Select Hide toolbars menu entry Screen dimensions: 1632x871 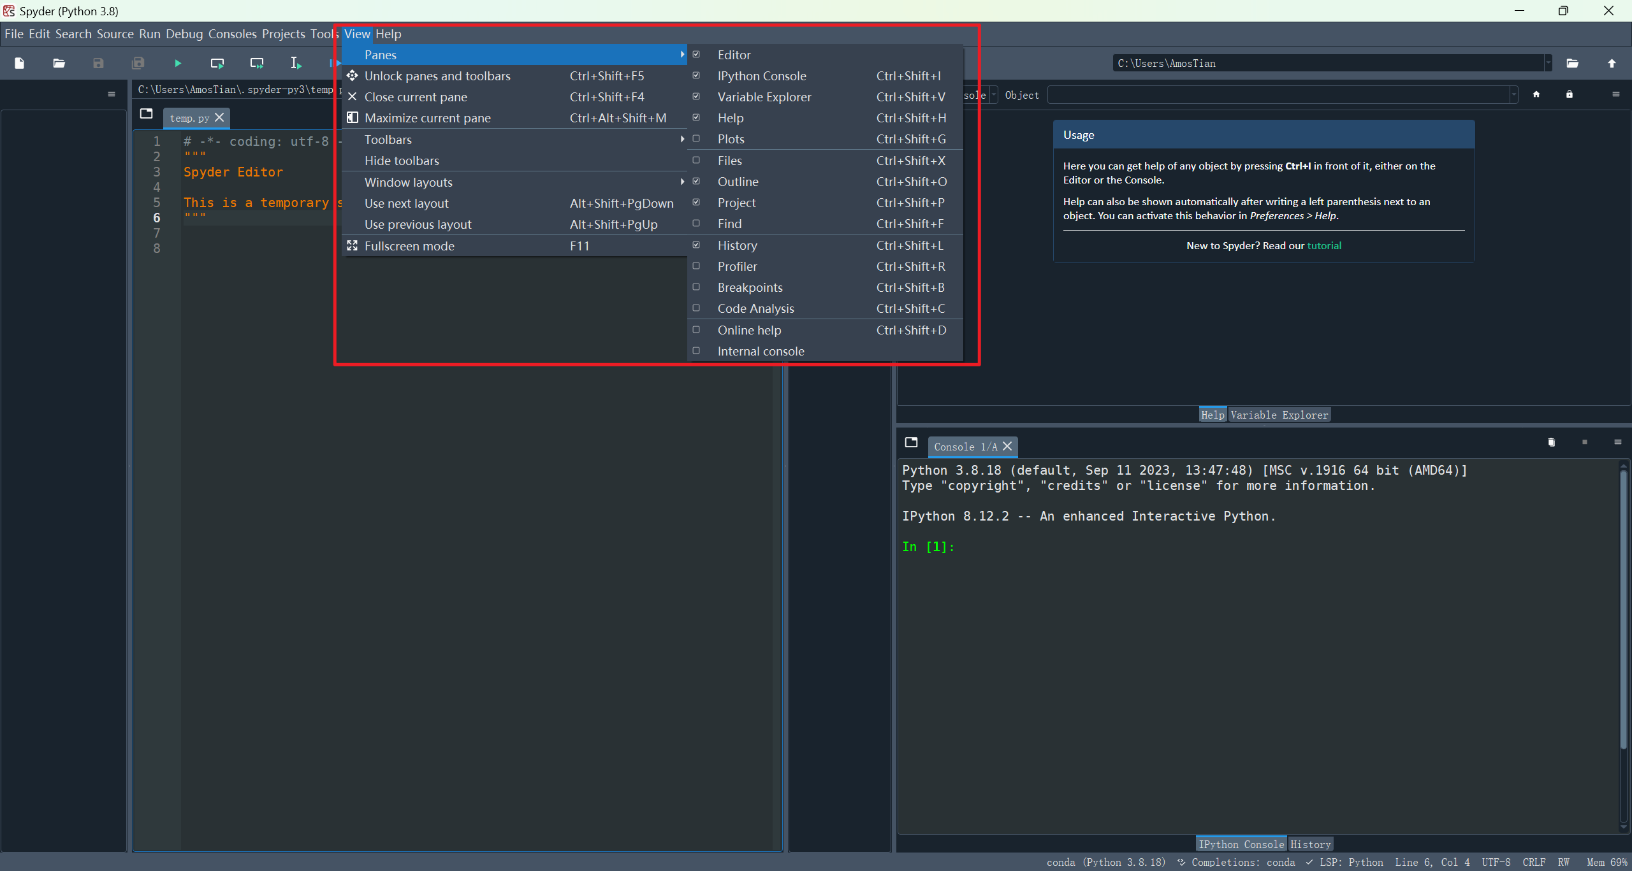click(514, 161)
